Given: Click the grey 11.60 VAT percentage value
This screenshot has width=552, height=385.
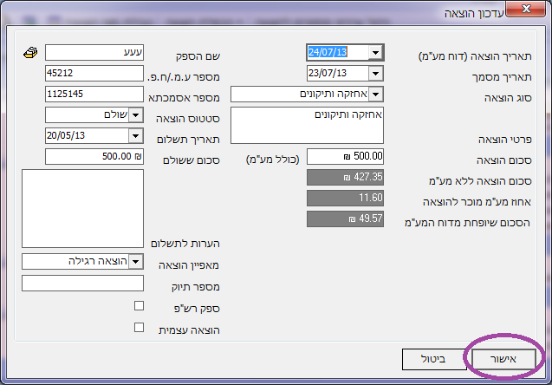Looking at the screenshot, I should click(346, 198).
